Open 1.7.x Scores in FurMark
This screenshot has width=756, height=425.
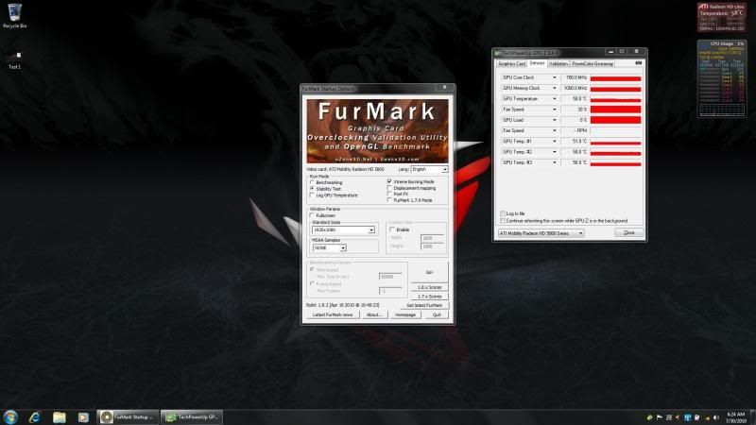[429, 297]
